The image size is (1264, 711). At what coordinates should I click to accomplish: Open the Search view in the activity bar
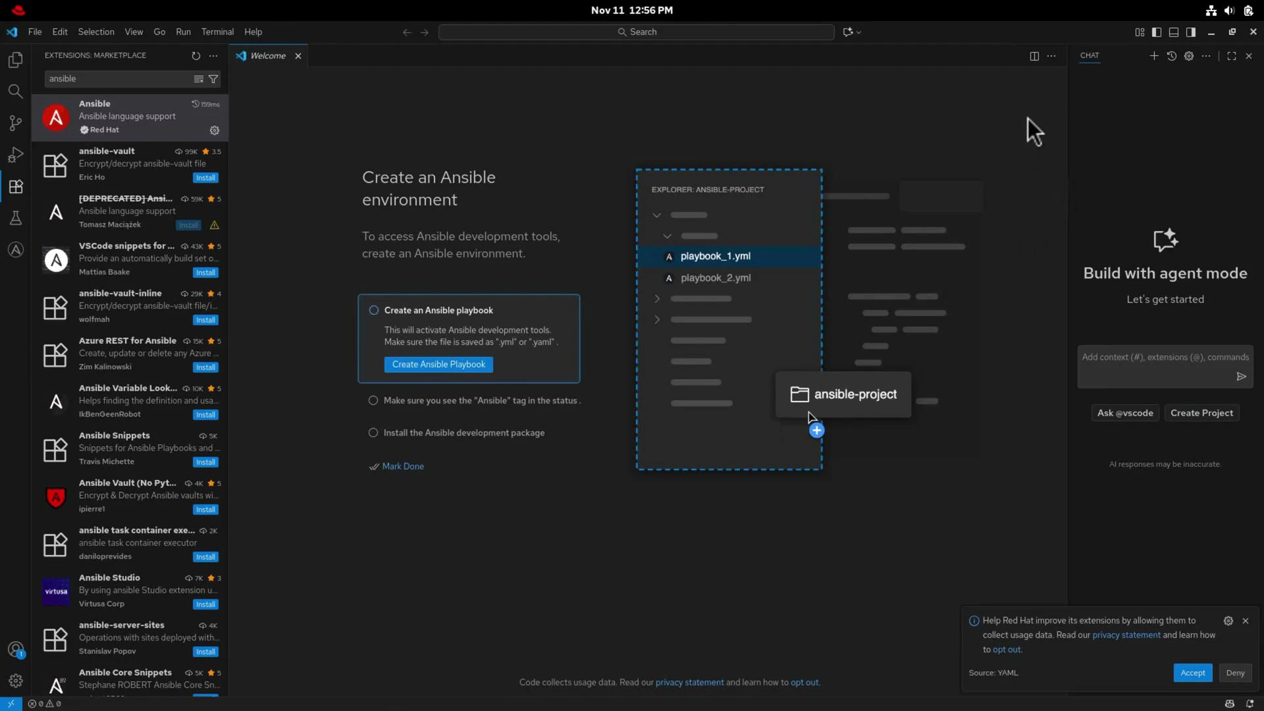click(x=15, y=92)
